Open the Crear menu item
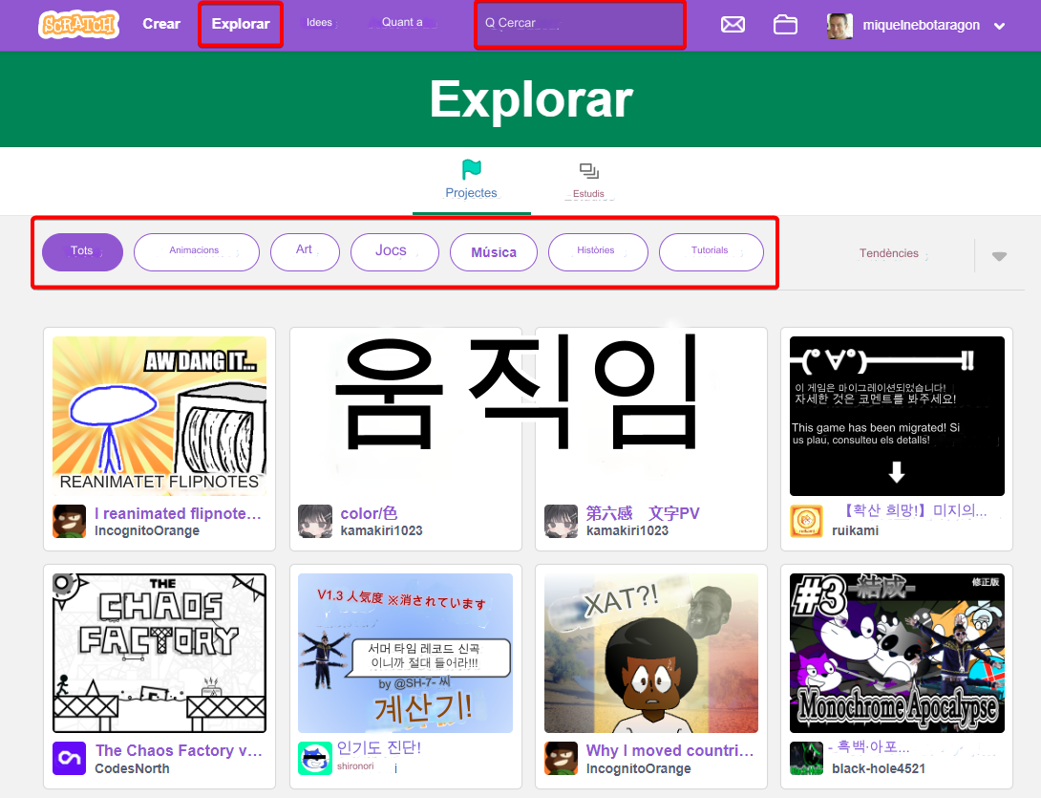This screenshot has width=1041, height=798. 161,24
